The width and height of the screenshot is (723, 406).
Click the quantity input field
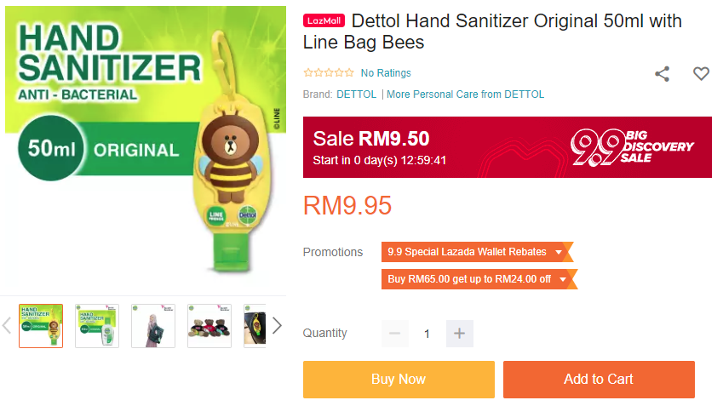coord(427,333)
